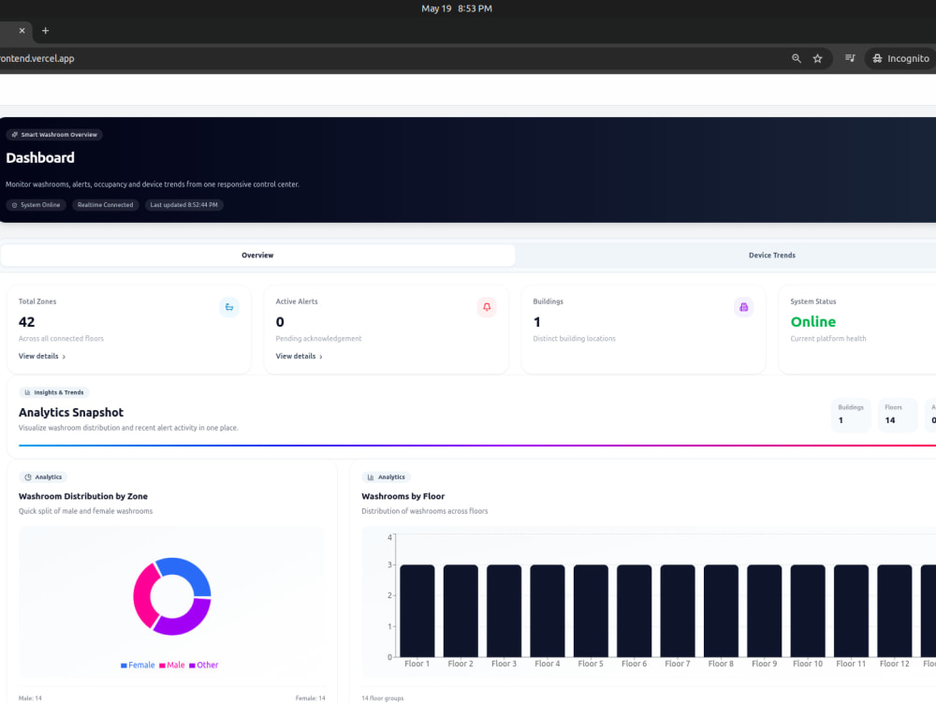This screenshot has height=703, width=936.
Task: Click the Dashboard heading
Action: pyautogui.click(x=40, y=157)
